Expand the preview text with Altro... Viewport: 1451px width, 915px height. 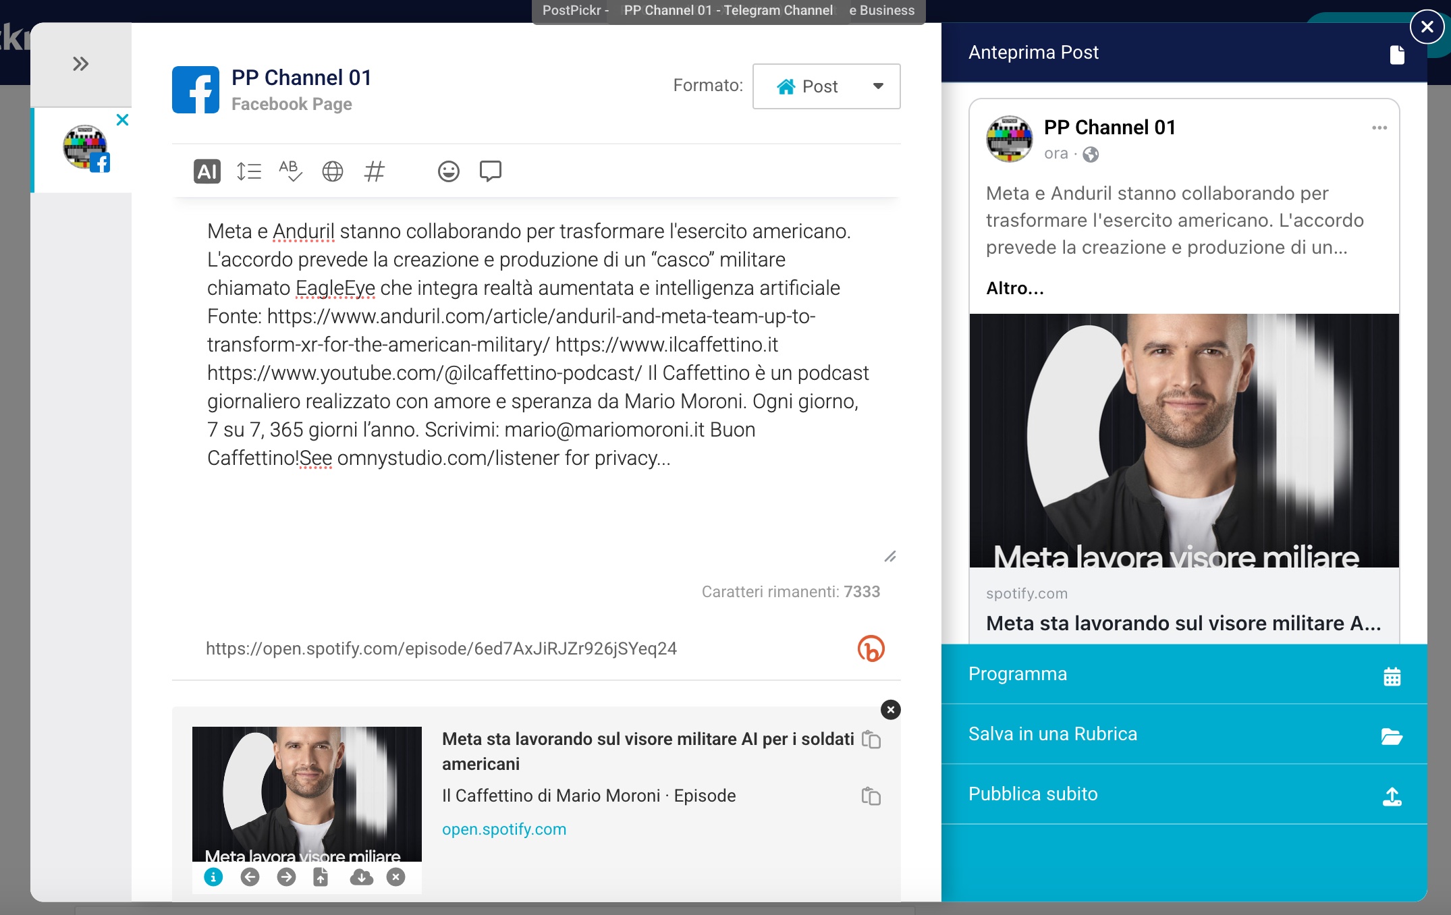[1014, 288]
